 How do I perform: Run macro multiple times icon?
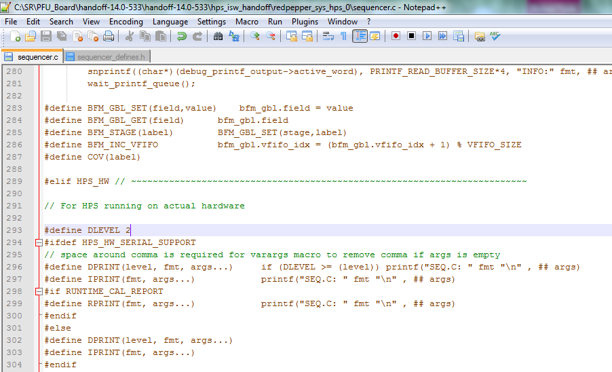[442, 36]
